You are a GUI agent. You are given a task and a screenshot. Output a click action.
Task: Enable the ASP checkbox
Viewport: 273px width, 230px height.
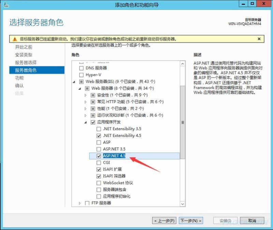[x=99, y=142]
